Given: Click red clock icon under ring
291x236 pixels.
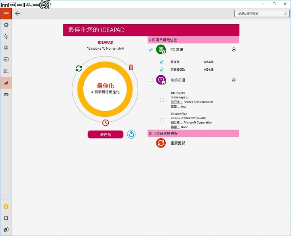Looking at the screenshot, I should (x=105, y=122).
